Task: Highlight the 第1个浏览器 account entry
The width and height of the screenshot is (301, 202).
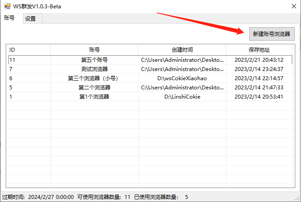Action: tap(94, 97)
